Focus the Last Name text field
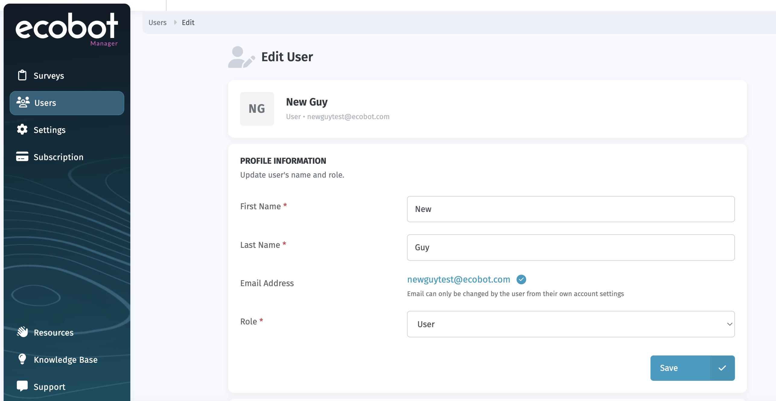The image size is (776, 401). pyautogui.click(x=570, y=248)
